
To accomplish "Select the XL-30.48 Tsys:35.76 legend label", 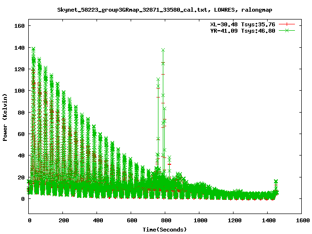I will click(x=243, y=24).
